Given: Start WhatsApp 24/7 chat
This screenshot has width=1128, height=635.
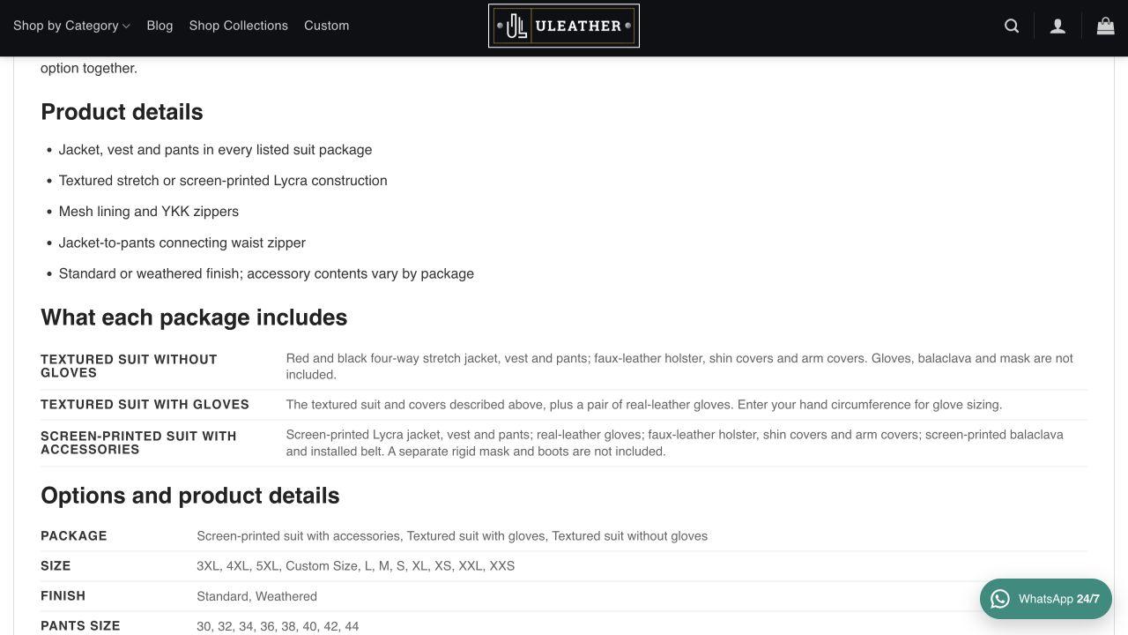Looking at the screenshot, I should (x=1046, y=599).
